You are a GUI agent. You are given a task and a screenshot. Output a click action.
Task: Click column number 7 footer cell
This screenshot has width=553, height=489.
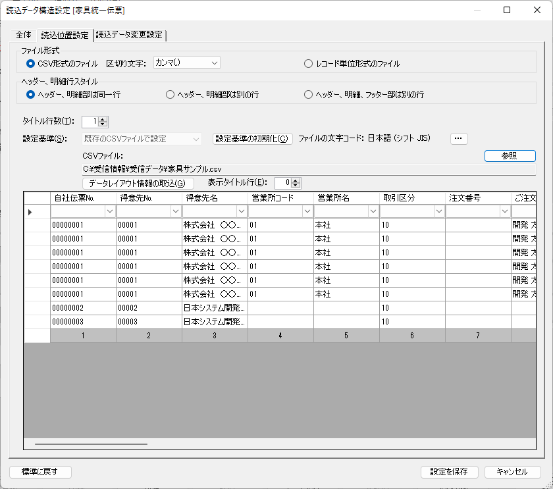478,336
